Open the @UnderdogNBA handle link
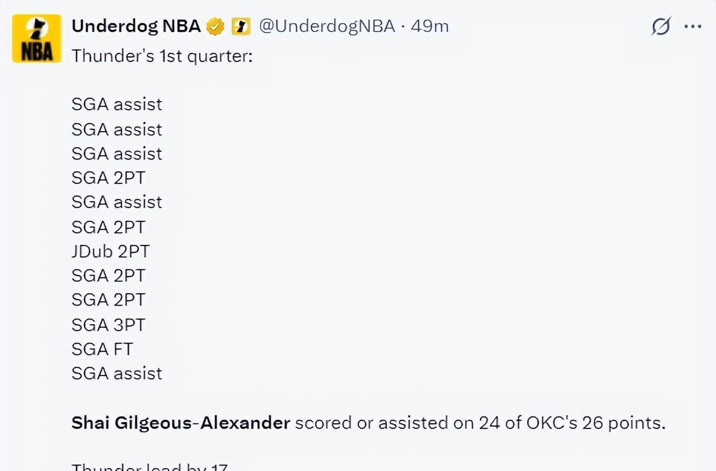The width and height of the screenshot is (716, 471). coord(327,26)
